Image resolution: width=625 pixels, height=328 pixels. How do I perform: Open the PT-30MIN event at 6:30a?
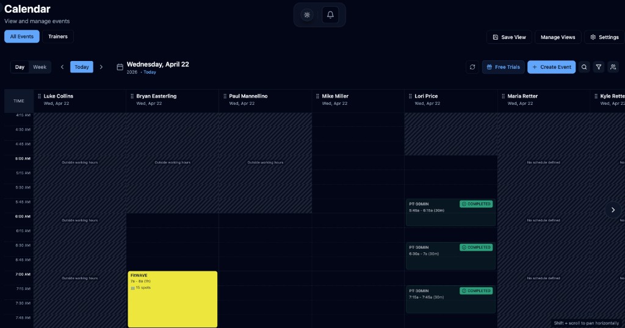point(450,256)
